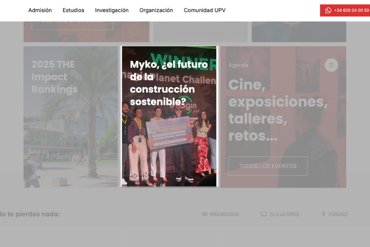370x247 pixels.
Task: Open the 2025 THE Impact Rankings card
Action: coord(54,77)
